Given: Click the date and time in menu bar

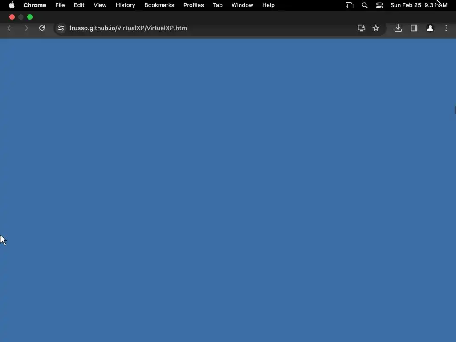Looking at the screenshot, I should click(x=419, y=5).
